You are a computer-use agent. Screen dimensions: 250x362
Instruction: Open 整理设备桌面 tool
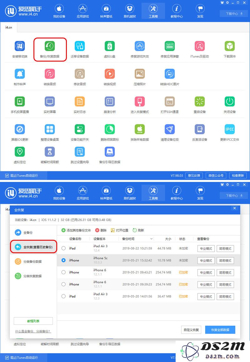pyautogui.click(x=50, y=129)
